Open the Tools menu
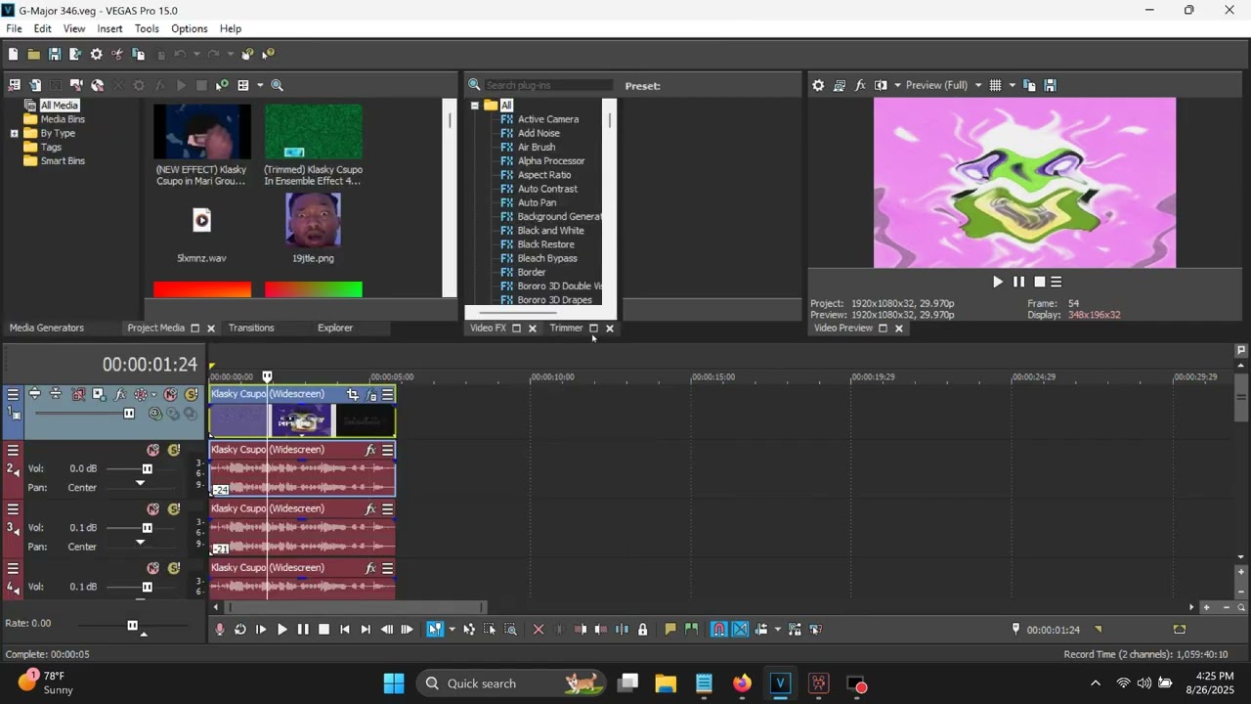 [x=147, y=28]
